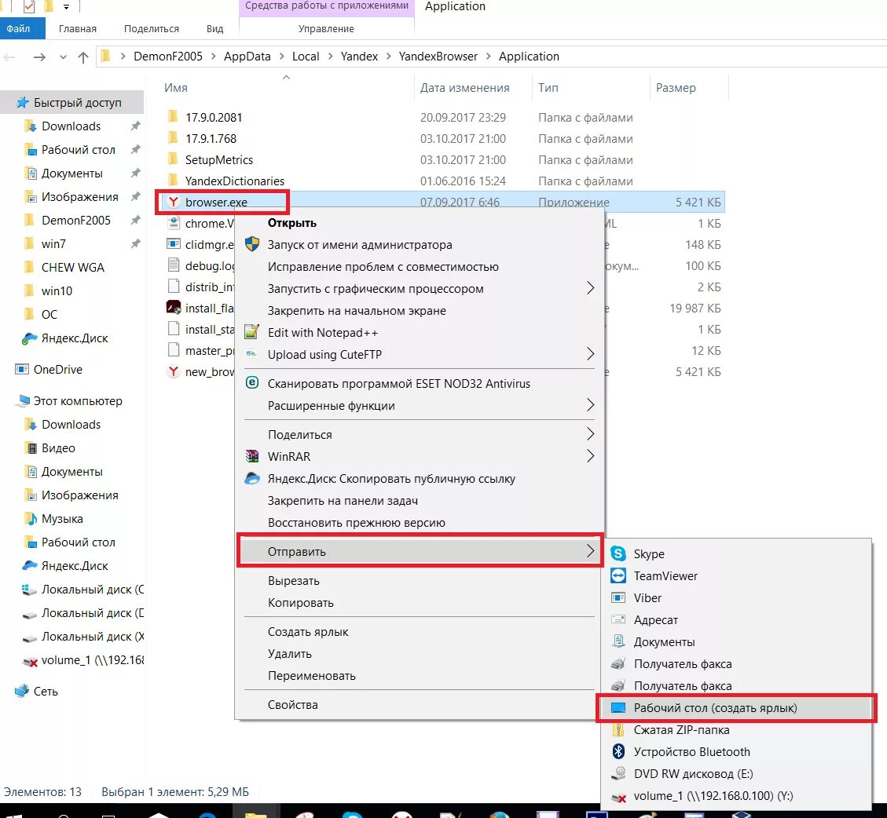Expand the Upload using CuteFTP submenu arrow
Image resolution: width=887 pixels, height=818 pixels.
tap(590, 354)
